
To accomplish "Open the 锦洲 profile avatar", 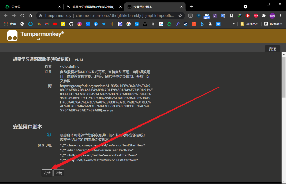I will (272, 16).
